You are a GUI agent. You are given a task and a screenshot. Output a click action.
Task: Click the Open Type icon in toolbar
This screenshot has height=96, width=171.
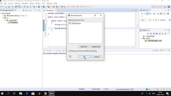(x=62, y=7)
